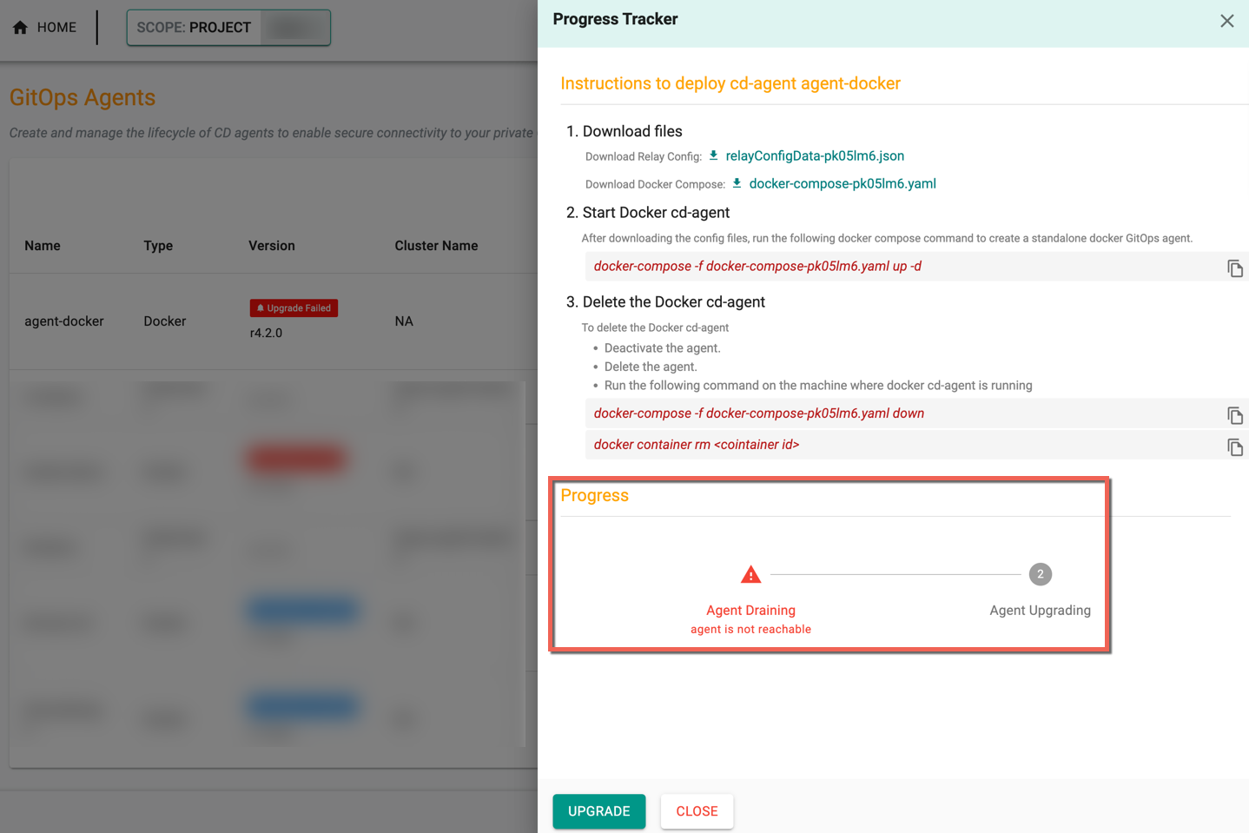Copy the docker container rm command
Image resolution: width=1249 pixels, height=833 pixels.
click(x=1234, y=446)
